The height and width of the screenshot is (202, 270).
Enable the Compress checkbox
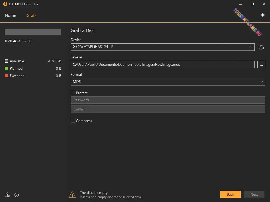click(x=73, y=121)
